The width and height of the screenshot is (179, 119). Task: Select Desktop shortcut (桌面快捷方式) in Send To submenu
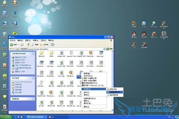[x=115, y=92]
